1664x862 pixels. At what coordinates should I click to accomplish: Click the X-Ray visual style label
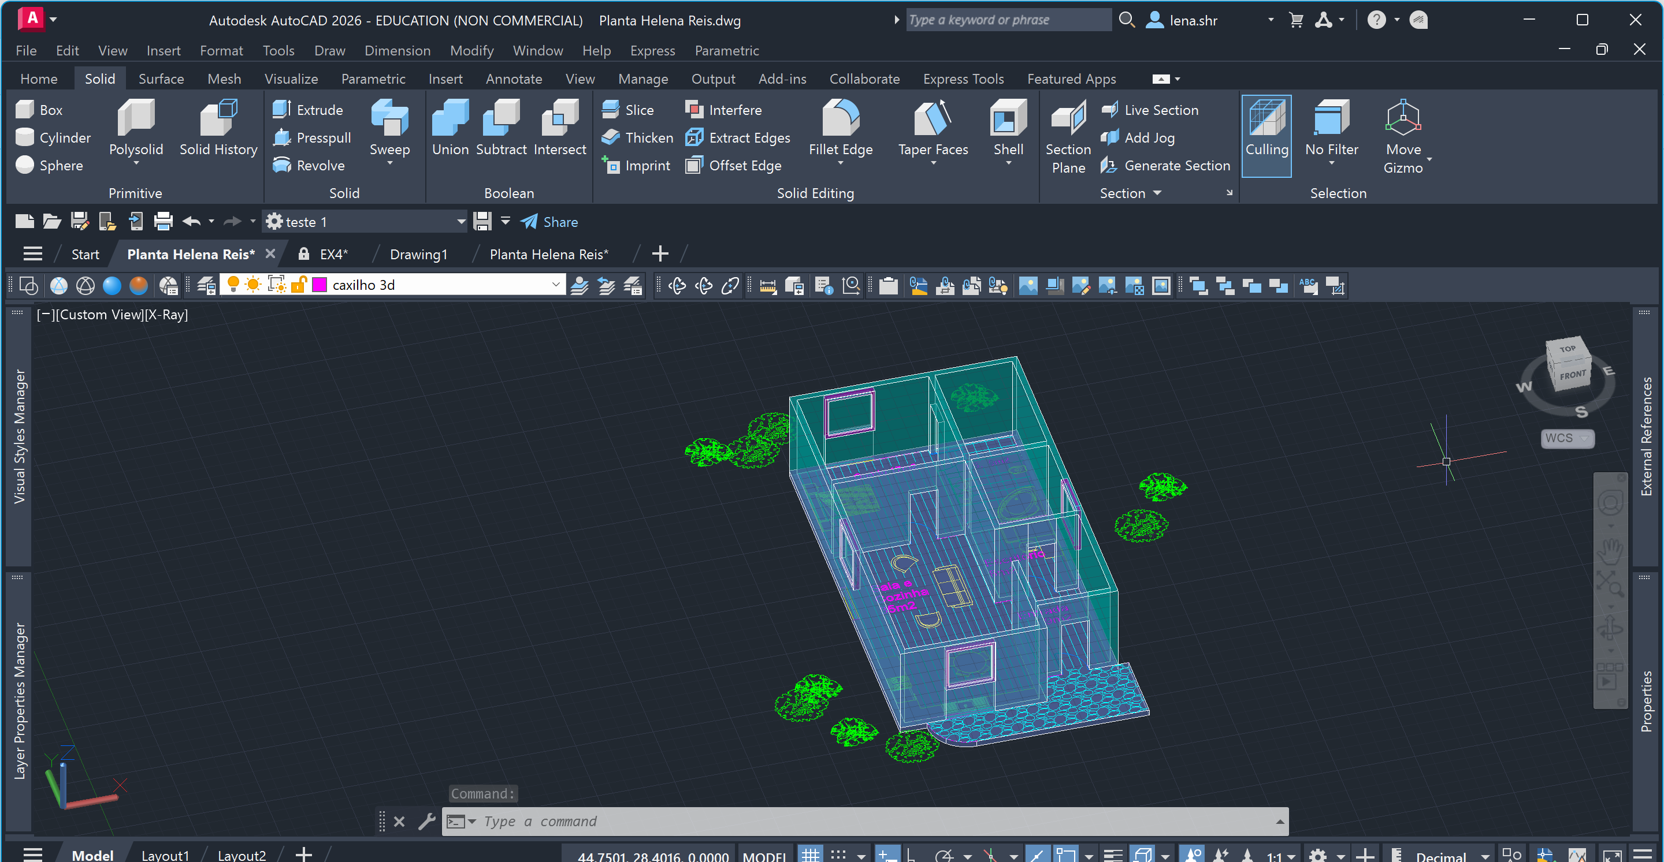coord(166,315)
